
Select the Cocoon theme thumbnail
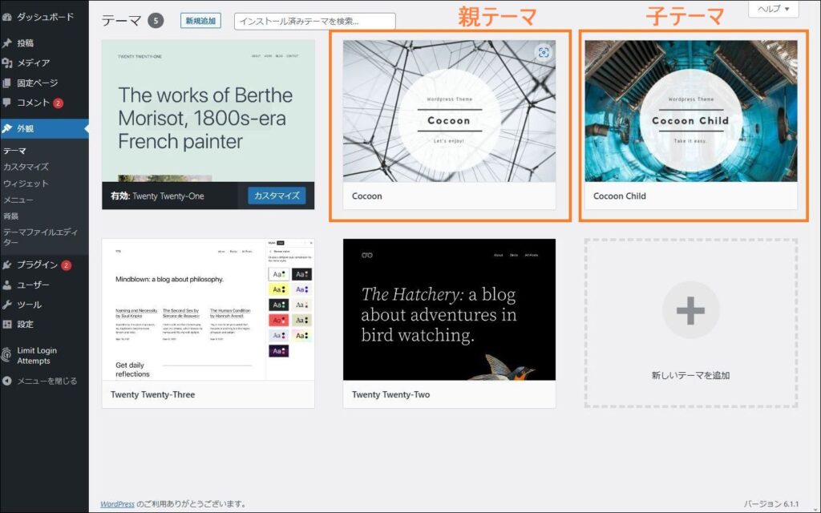point(449,111)
